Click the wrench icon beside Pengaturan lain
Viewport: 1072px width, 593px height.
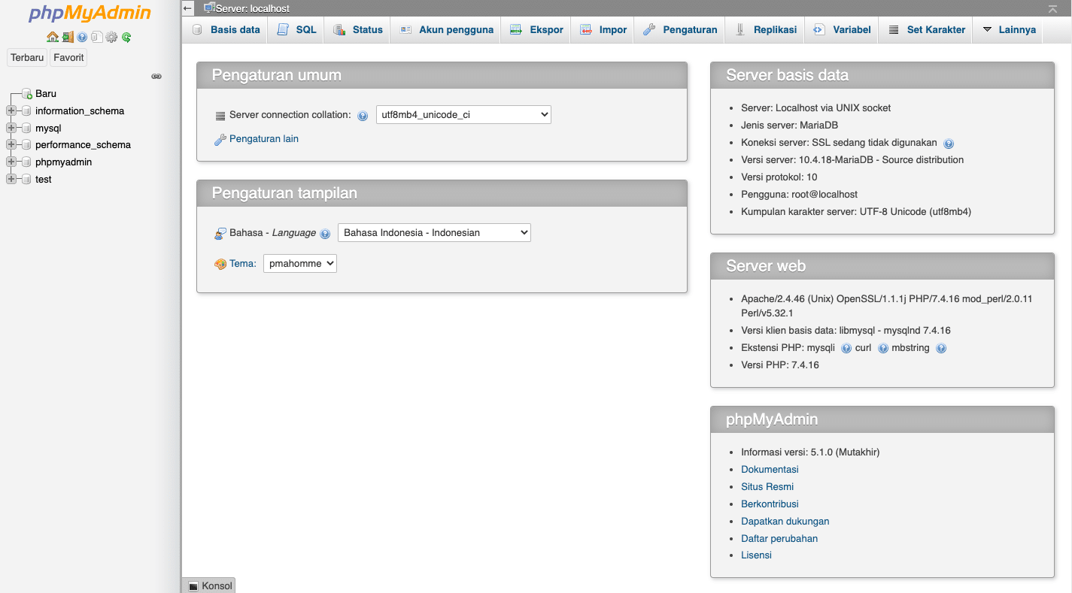click(220, 139)
